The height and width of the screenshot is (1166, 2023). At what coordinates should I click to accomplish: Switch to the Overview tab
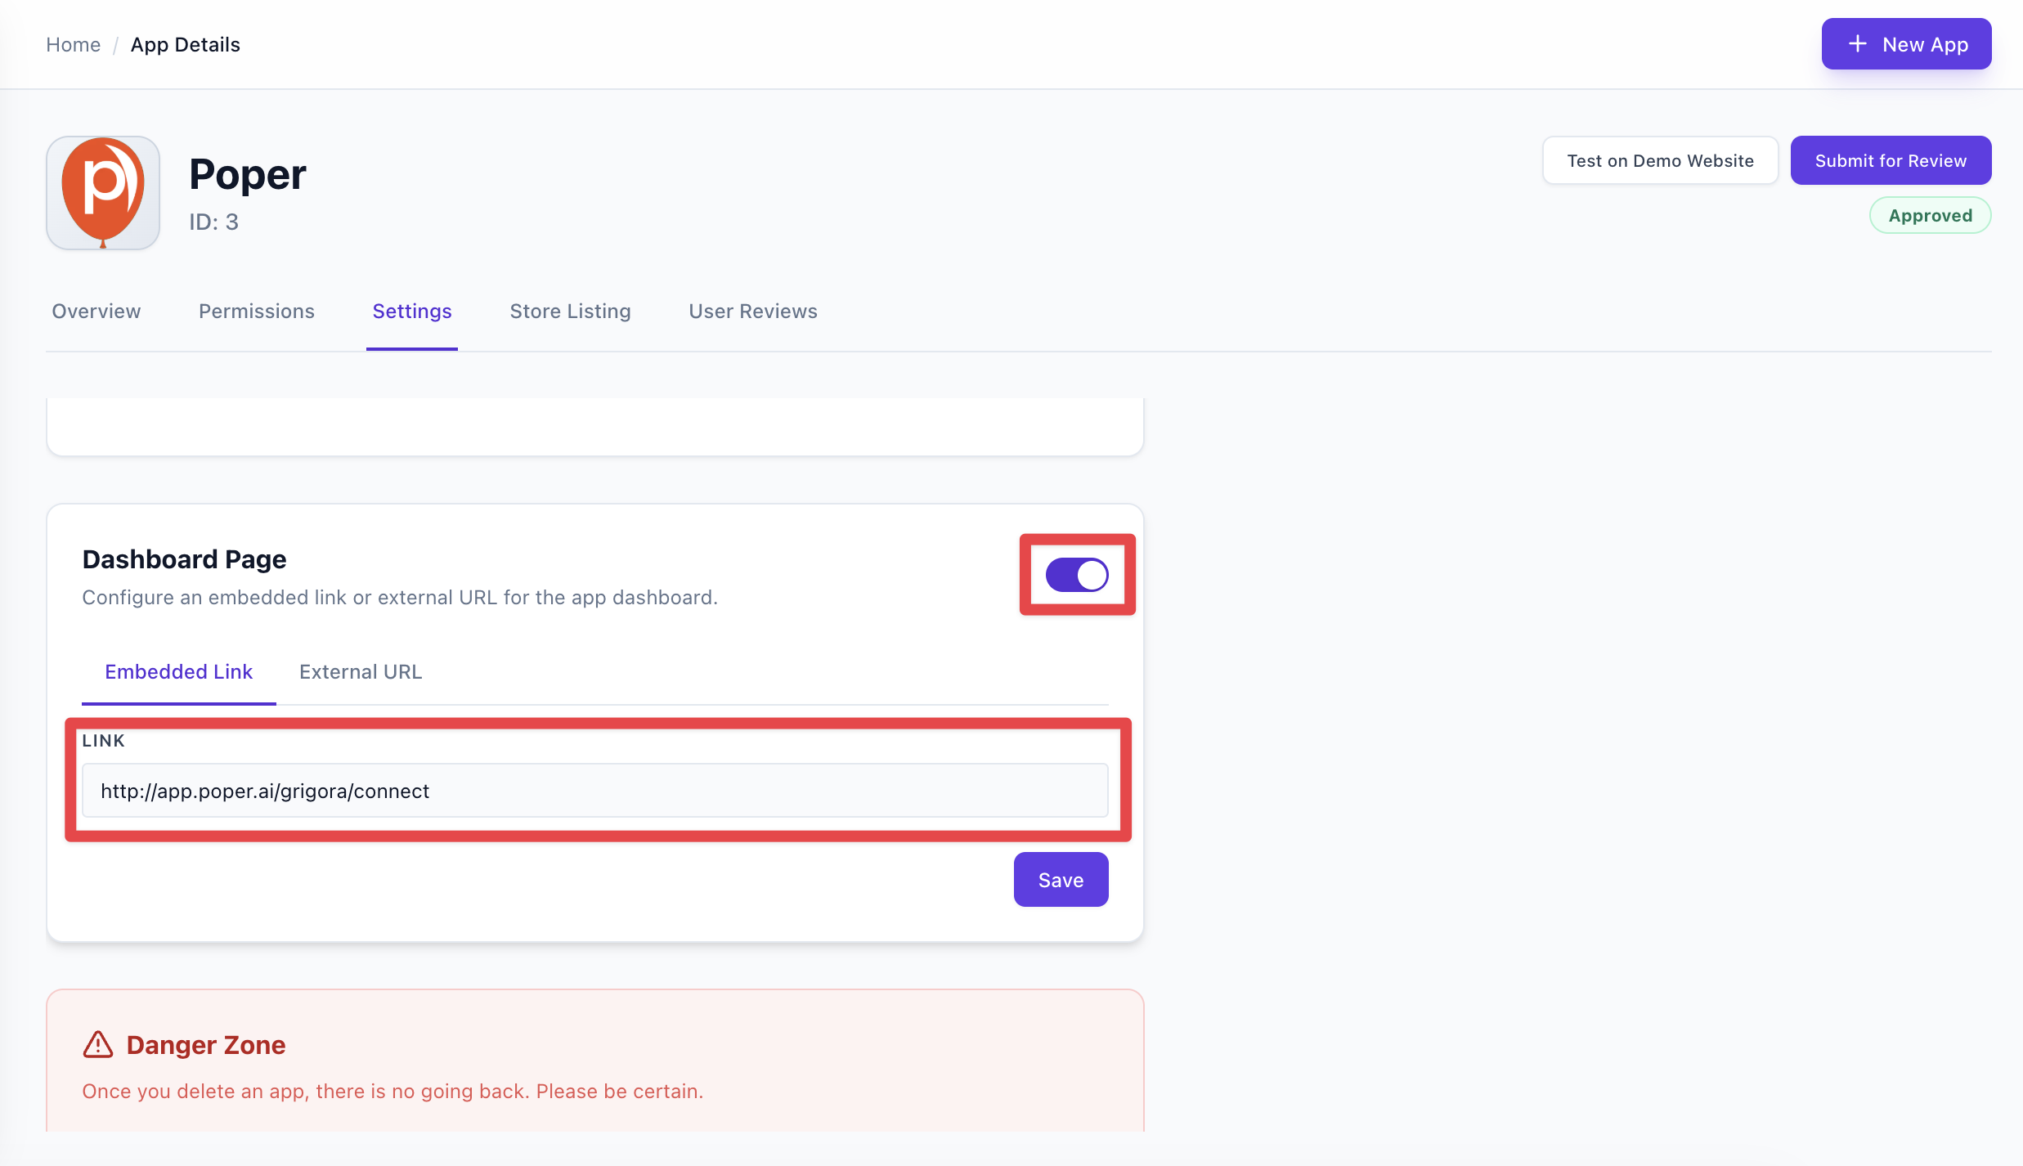point(96,312)
